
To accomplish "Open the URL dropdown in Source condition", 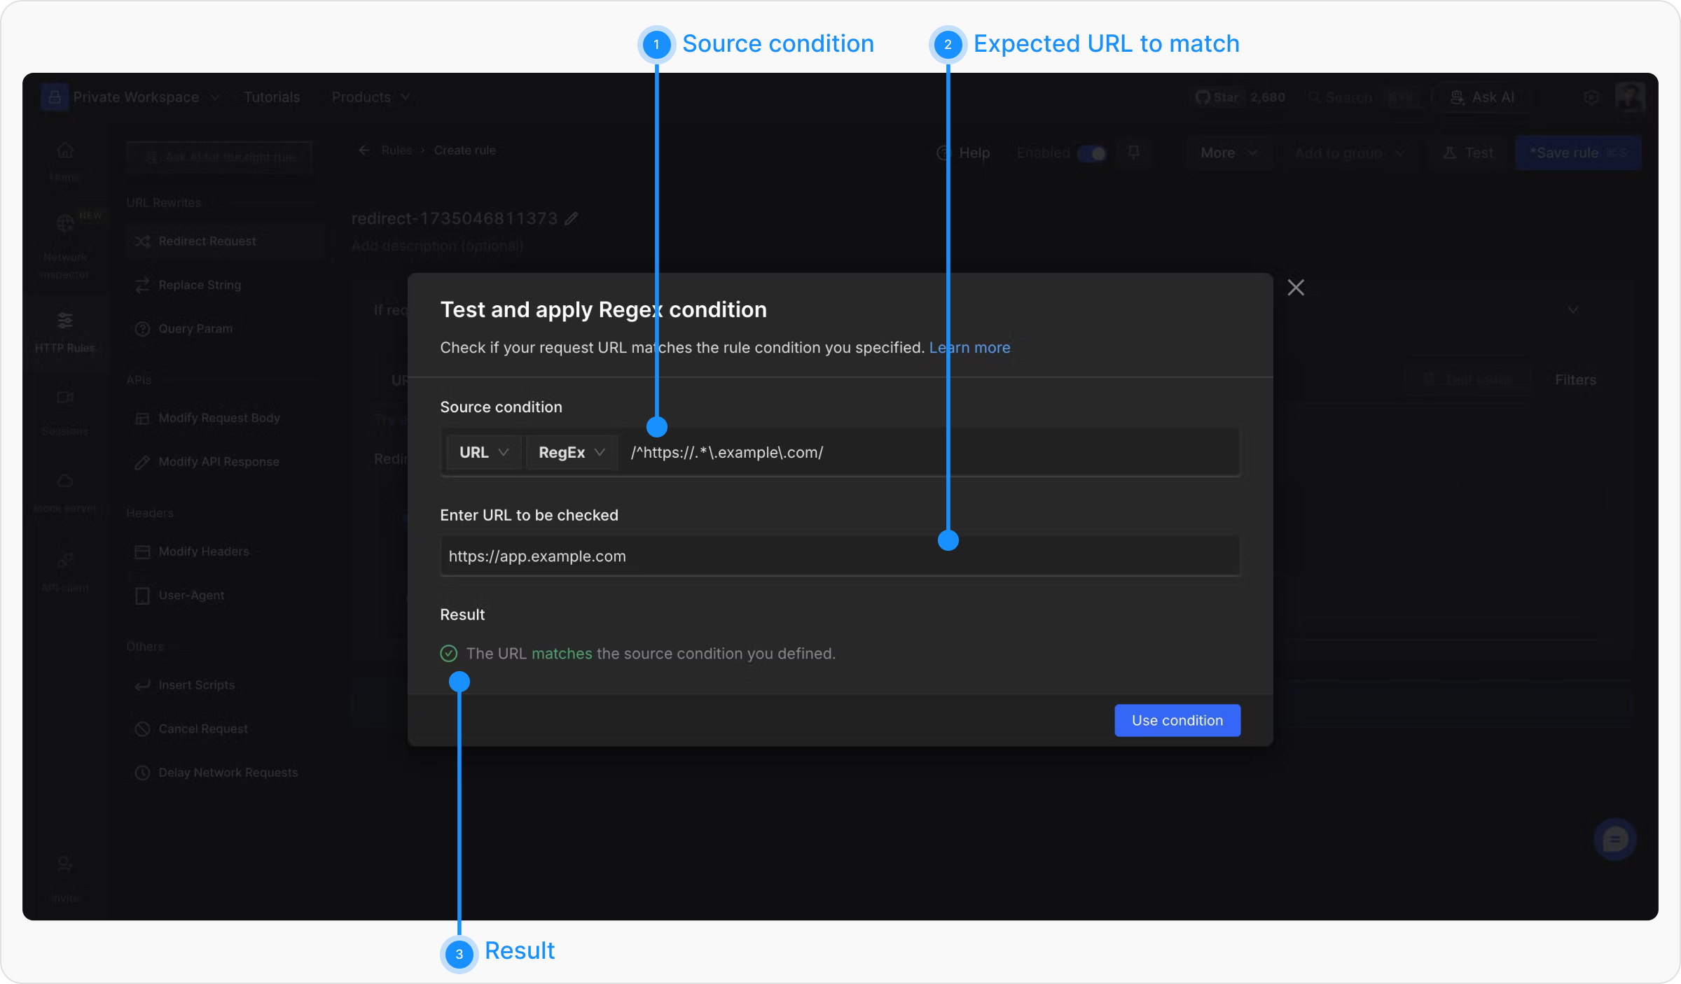I will (483, 453).
